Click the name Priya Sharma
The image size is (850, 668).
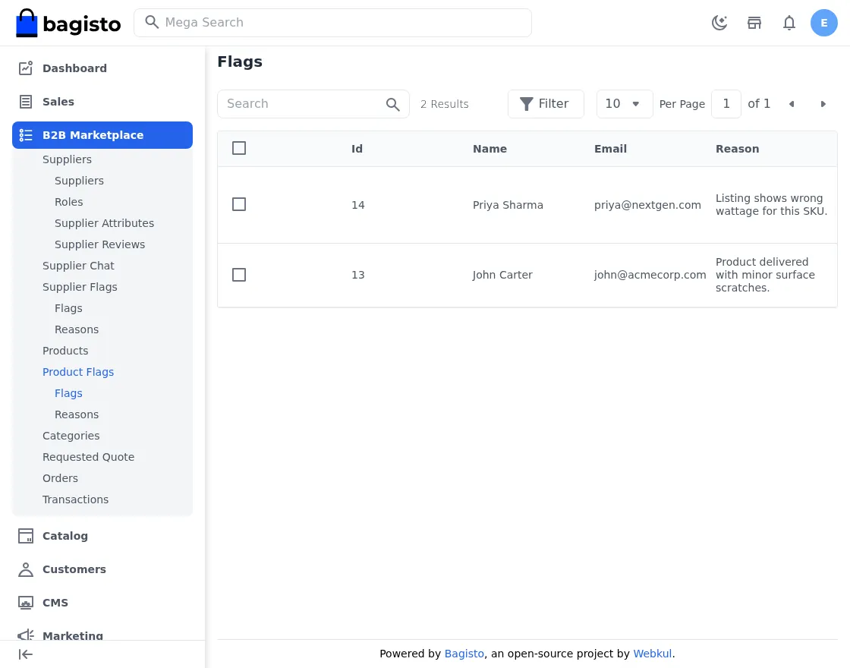(508, 205)
